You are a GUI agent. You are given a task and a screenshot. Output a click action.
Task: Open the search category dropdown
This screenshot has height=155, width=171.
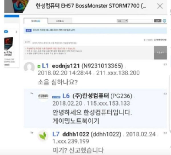(122, 21)
